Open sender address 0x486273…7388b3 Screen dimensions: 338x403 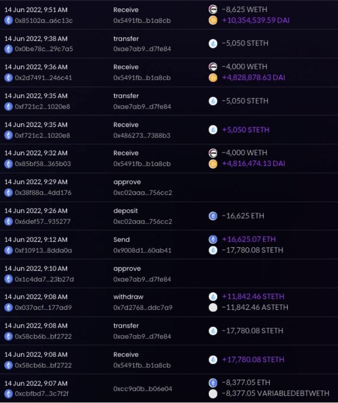coord(142,135)
